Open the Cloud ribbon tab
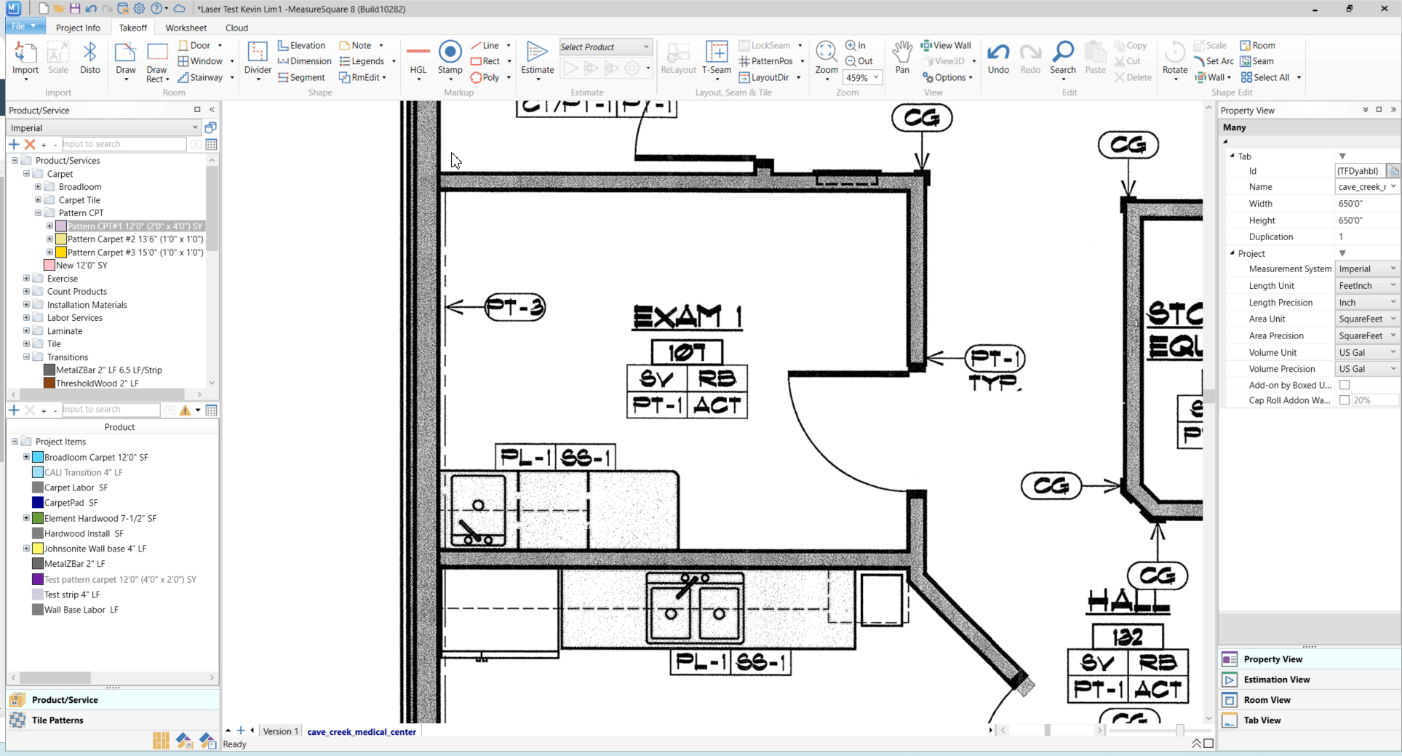 [x=236, y=28]
